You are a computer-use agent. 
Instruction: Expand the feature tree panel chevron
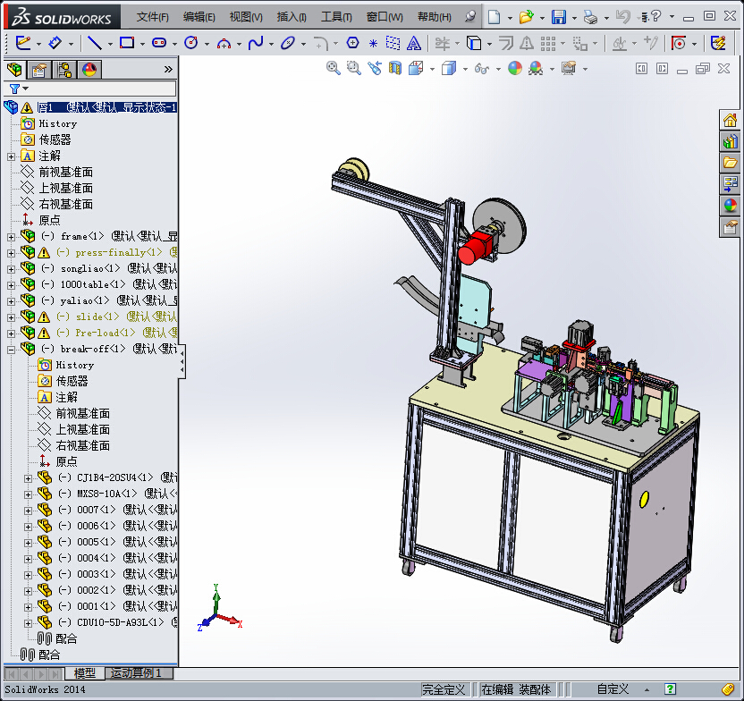click(x=168, y=69)
